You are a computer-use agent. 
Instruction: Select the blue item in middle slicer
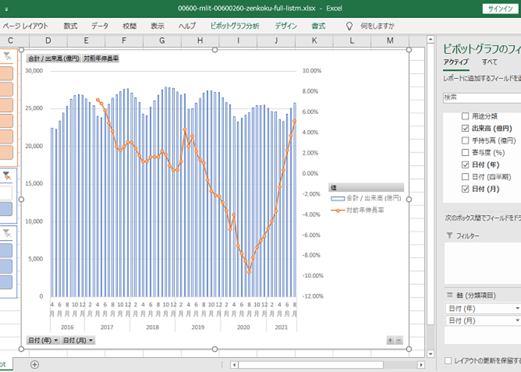point(6,209)
